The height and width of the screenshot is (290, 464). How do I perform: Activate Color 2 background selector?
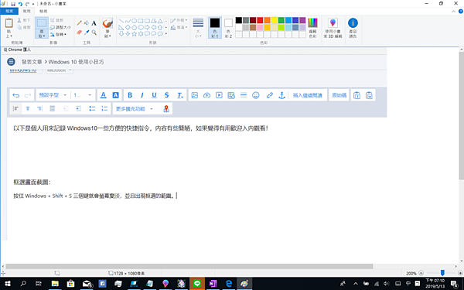pyautogui.click(x=228, y=28)
